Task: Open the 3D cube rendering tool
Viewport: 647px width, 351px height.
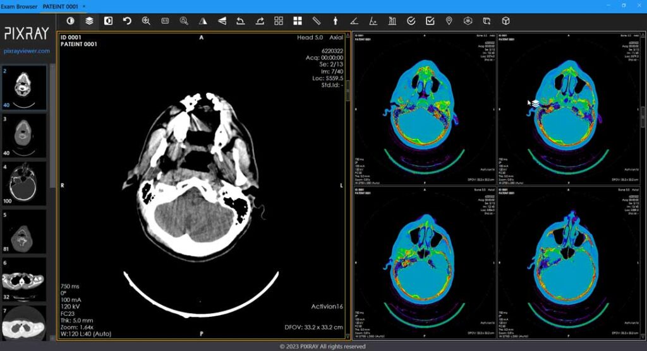Action: (x=505, y=21)
